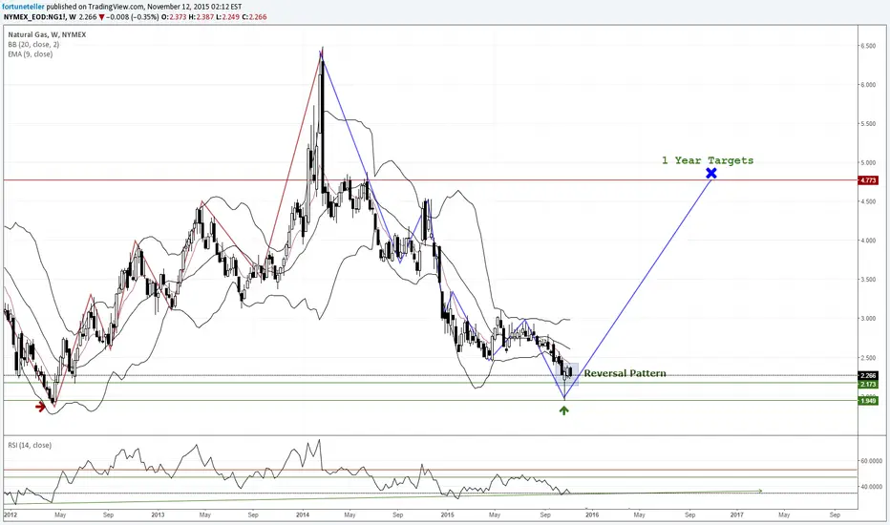Viewport: 890px width, 525px height.
Task: Click the red down-triangle price change indicator
Action: point(101,17)
